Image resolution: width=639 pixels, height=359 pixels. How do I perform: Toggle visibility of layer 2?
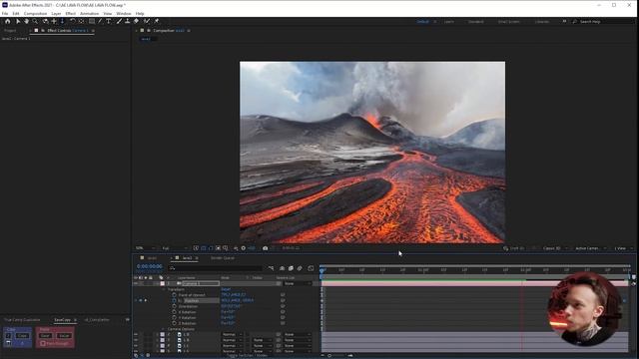[136, 334]
